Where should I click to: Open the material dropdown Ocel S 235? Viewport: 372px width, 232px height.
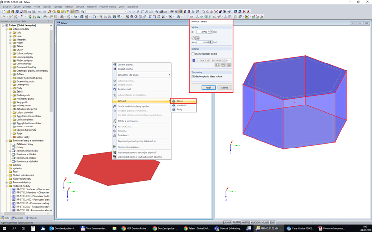(211, 61)
